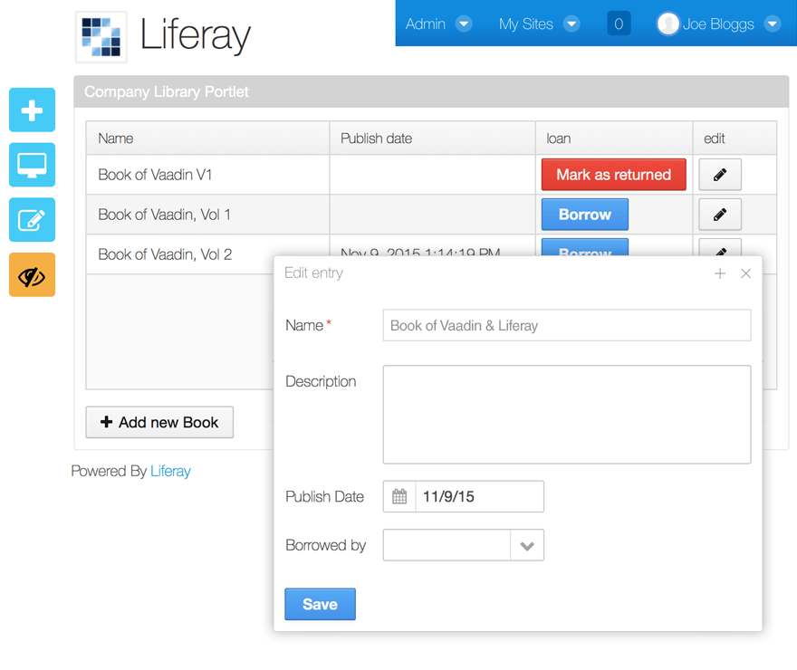
Task: Open the monitor preview icon in sidebar
Action: (x=32, y=166)
